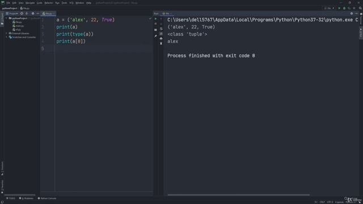363x204 pixels.
Task: Select main.py in project tree
Action: 18,26
